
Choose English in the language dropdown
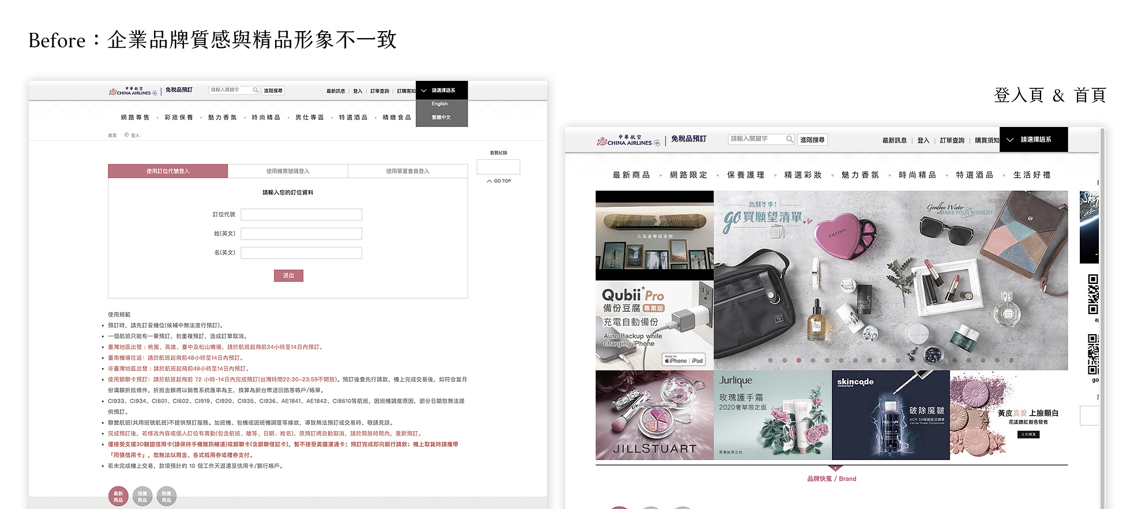click(440, 104)
